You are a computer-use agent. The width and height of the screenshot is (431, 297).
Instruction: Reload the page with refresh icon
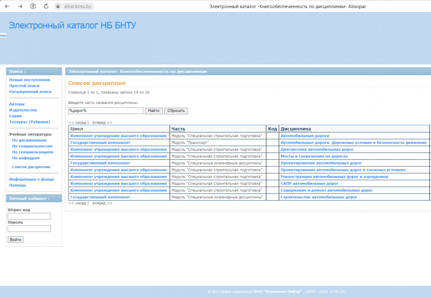(x=46, y=6)
